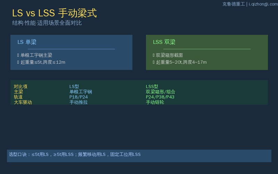Select the 'LS 单梁' card heading
Screen dimensions: 278x174
click(27, 42)
